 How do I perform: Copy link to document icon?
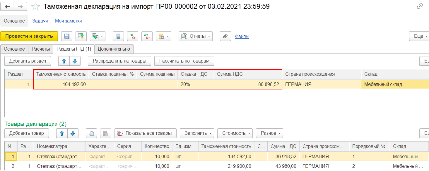point(419,6)
